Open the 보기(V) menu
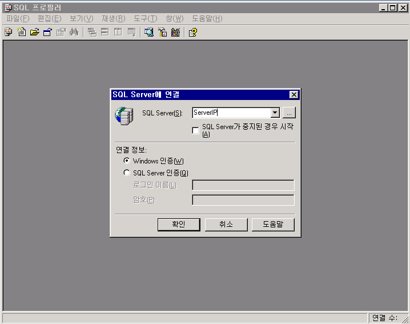This screenshot has width=410, height=324. (81, 19)
